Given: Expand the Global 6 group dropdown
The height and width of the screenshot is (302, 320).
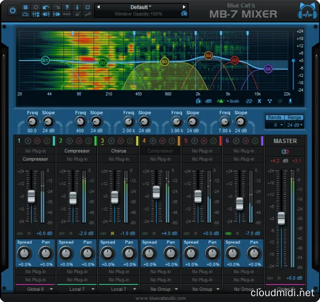Looking at the screenshot, I should pyautogui.click(x=37, y=289).
